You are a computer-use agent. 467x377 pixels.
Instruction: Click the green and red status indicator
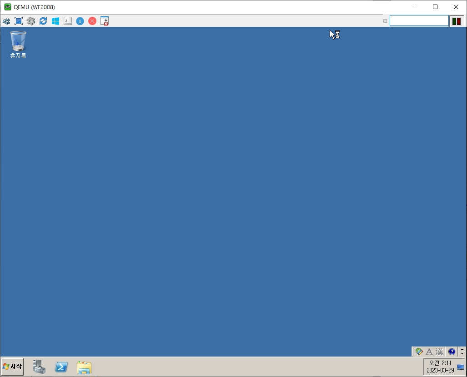pyautogui.click(x=457, y=21)
